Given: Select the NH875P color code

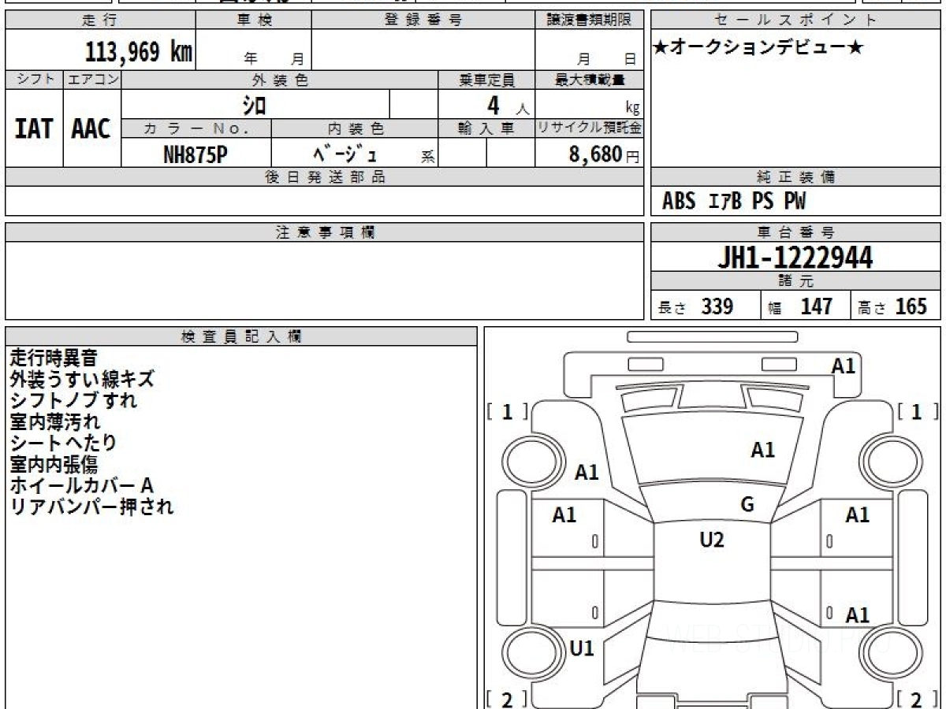Looking at the screenshot, I should tap(196, 154).
